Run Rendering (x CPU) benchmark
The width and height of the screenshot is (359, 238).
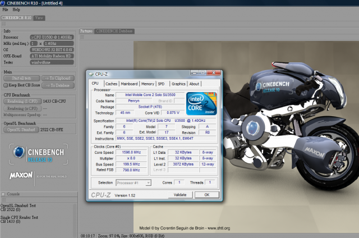point(22,108)
